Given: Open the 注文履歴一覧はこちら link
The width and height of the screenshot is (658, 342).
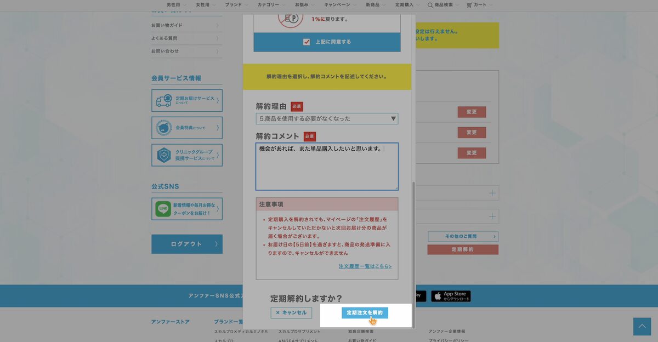Looking at the screenshot, I should (x=364, y=266).
